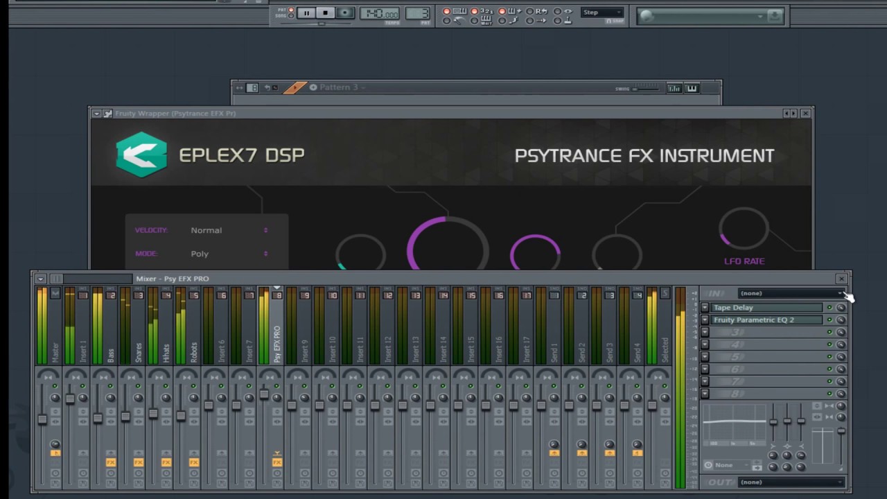Toggle FX enable on Psy EFX PRO track
Screen dimensions: 887x499
[x=276, y=462]
